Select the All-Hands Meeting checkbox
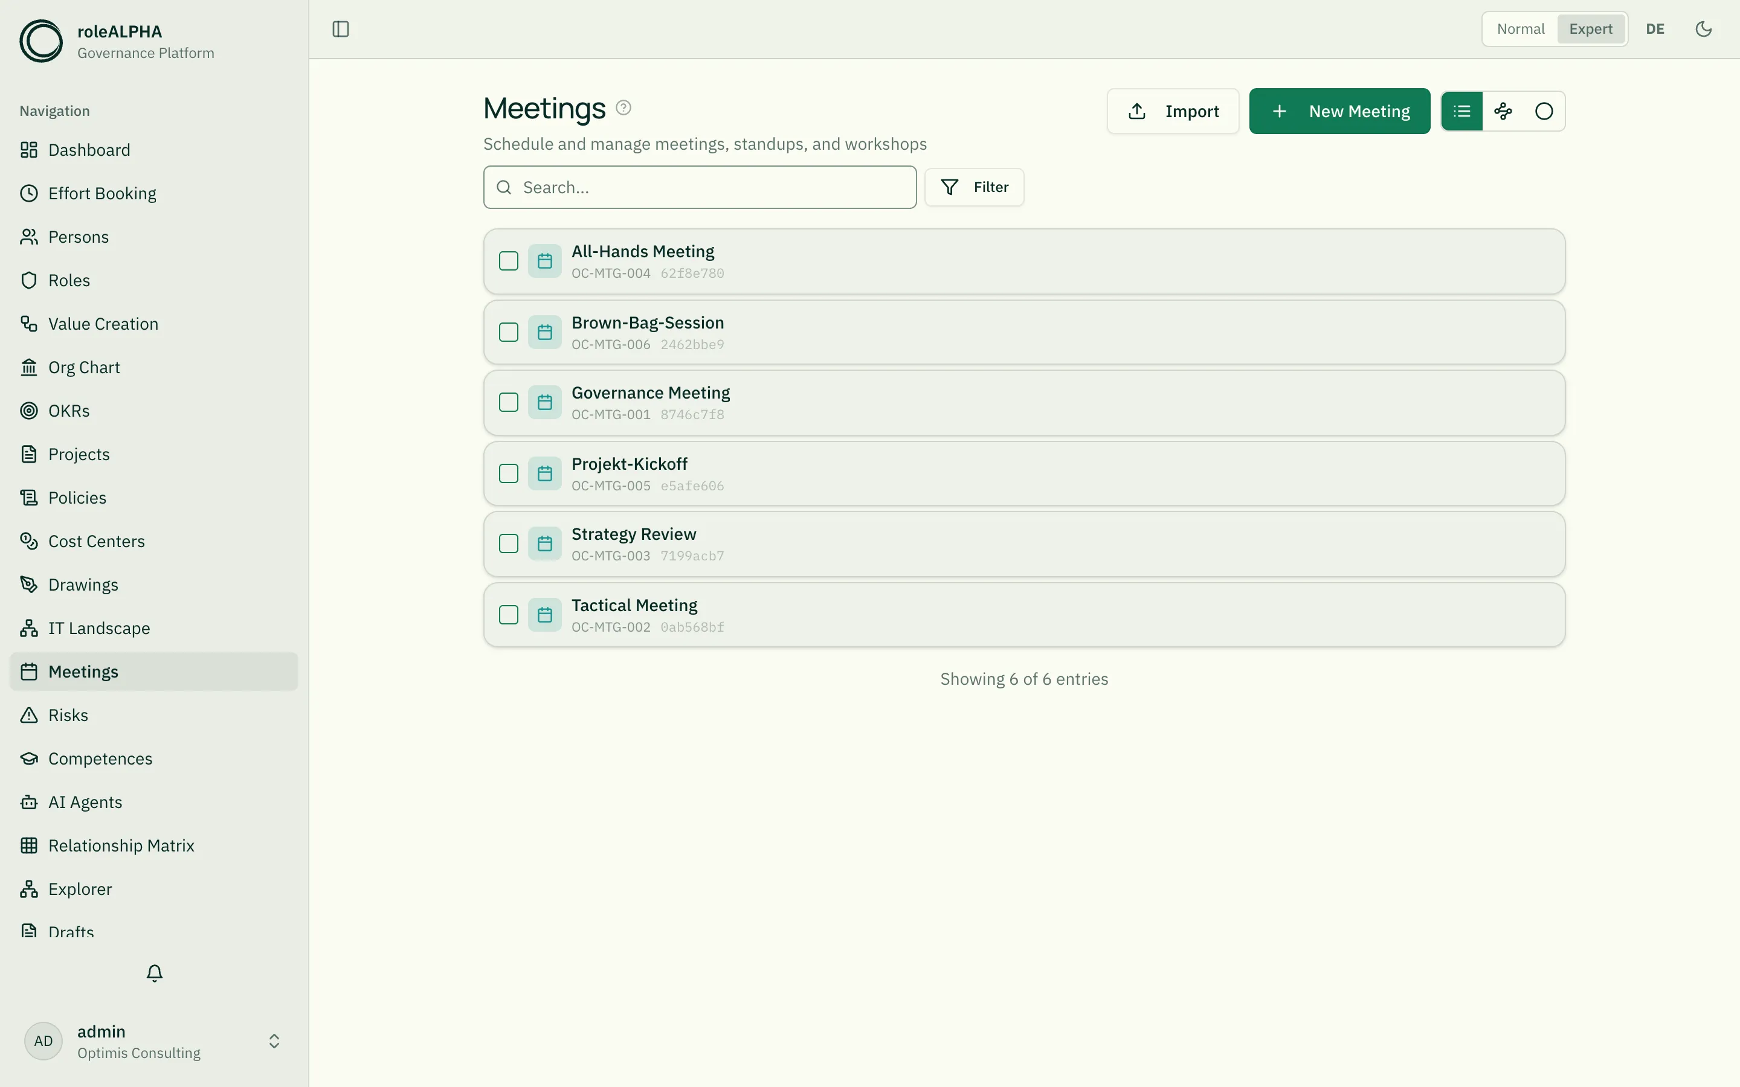This screenshot has height=1087, width=1740. pos(508,261)
